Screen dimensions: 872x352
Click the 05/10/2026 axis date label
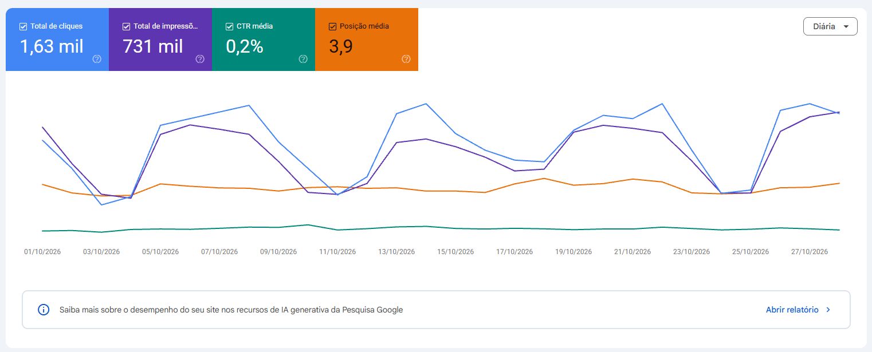[x=160, y=252]
